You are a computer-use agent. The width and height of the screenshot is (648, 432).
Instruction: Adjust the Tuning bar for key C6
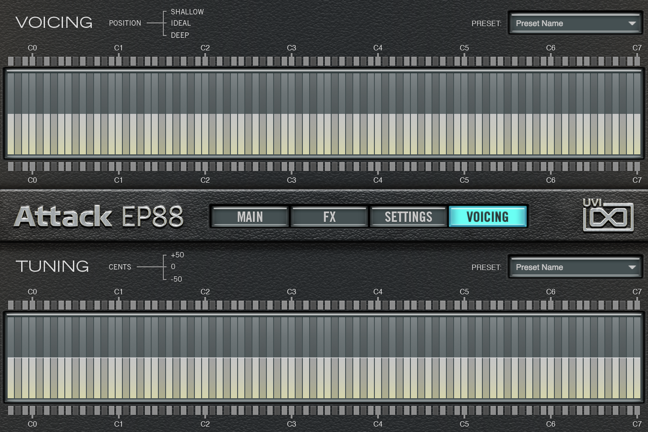click(551, 357)
